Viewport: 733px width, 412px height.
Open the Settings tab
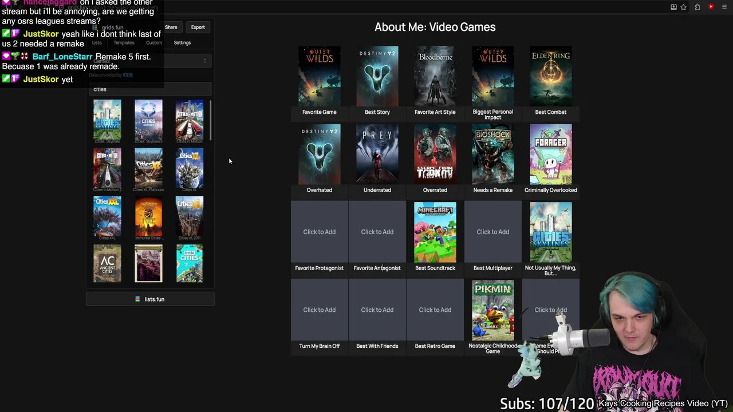182,42
